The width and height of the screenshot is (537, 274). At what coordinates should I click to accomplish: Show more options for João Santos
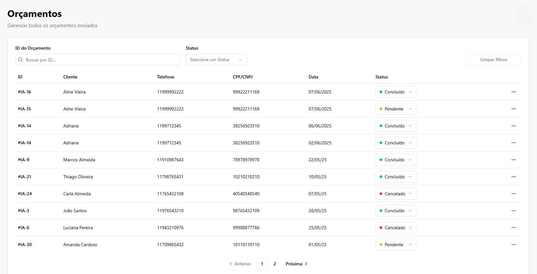click(x=513, y=211)
